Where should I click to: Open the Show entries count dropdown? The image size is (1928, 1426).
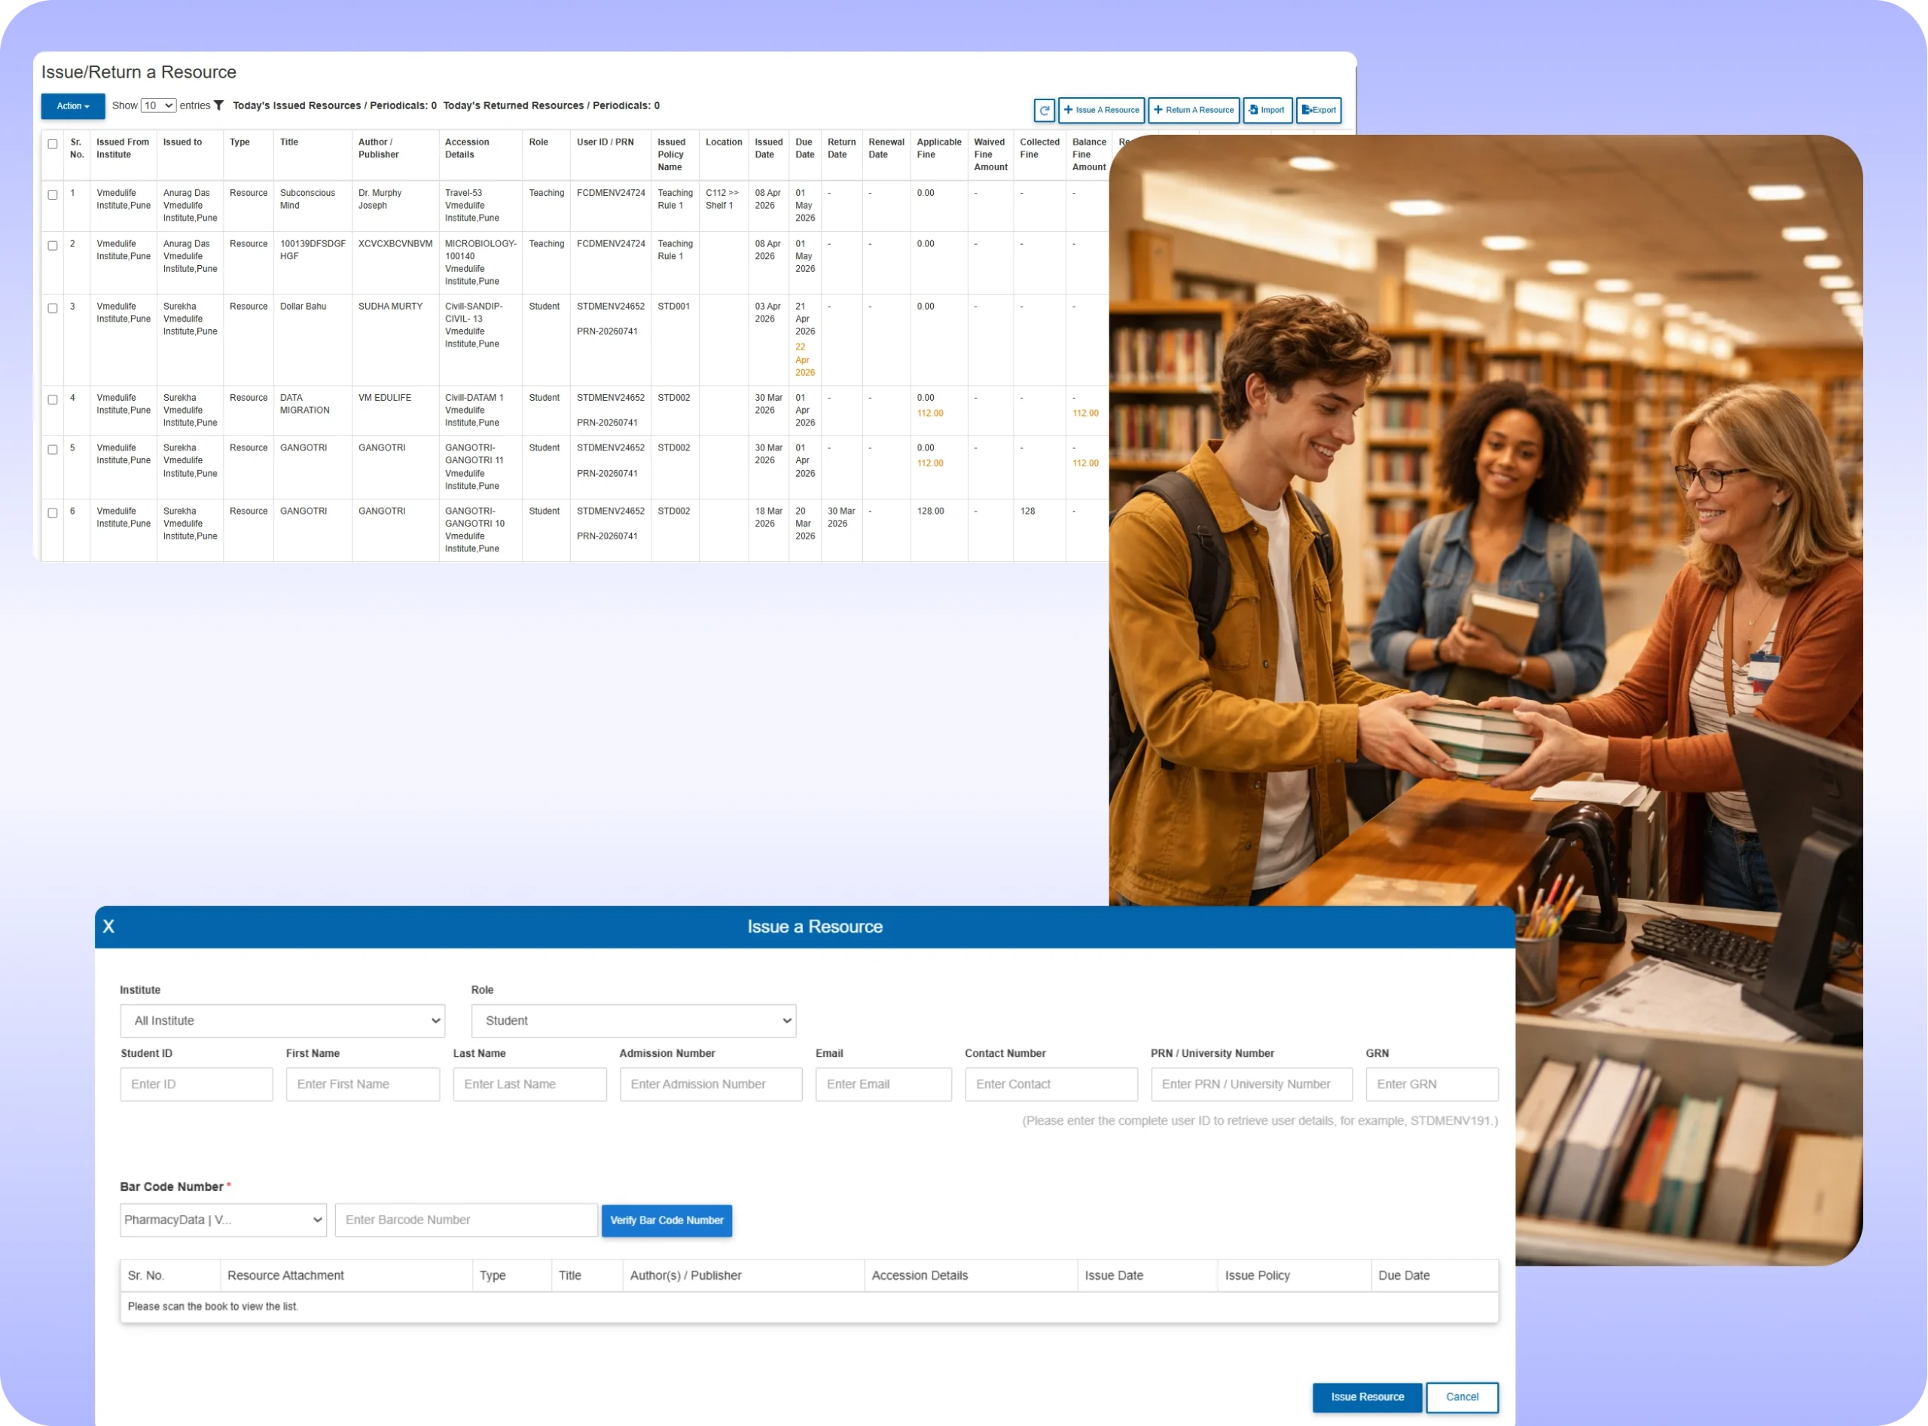pyautogui.click(x=159, y=105)
